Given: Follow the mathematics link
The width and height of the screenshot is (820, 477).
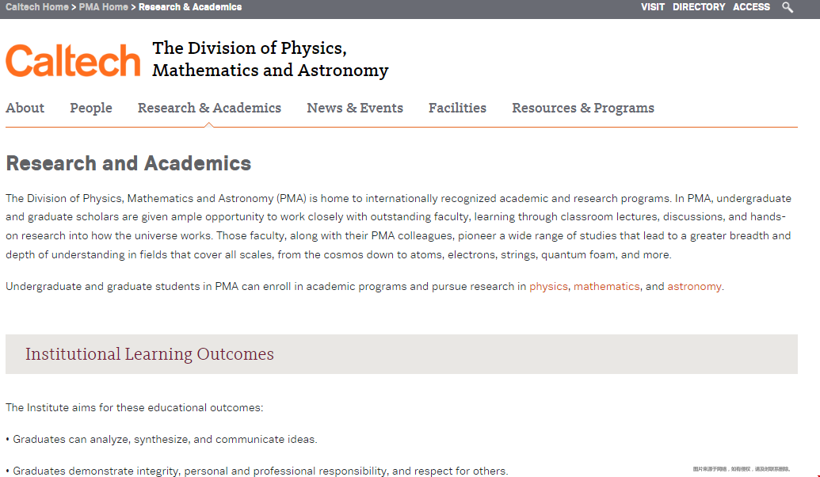Looking at the screenshot, I should point(607,287).
